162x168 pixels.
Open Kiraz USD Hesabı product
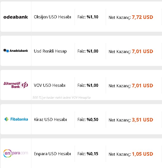[x=50, y=119]
